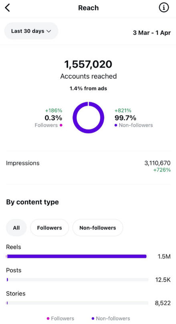
Task: Open the Last 30 days dropdown
Action: (31, 31)
